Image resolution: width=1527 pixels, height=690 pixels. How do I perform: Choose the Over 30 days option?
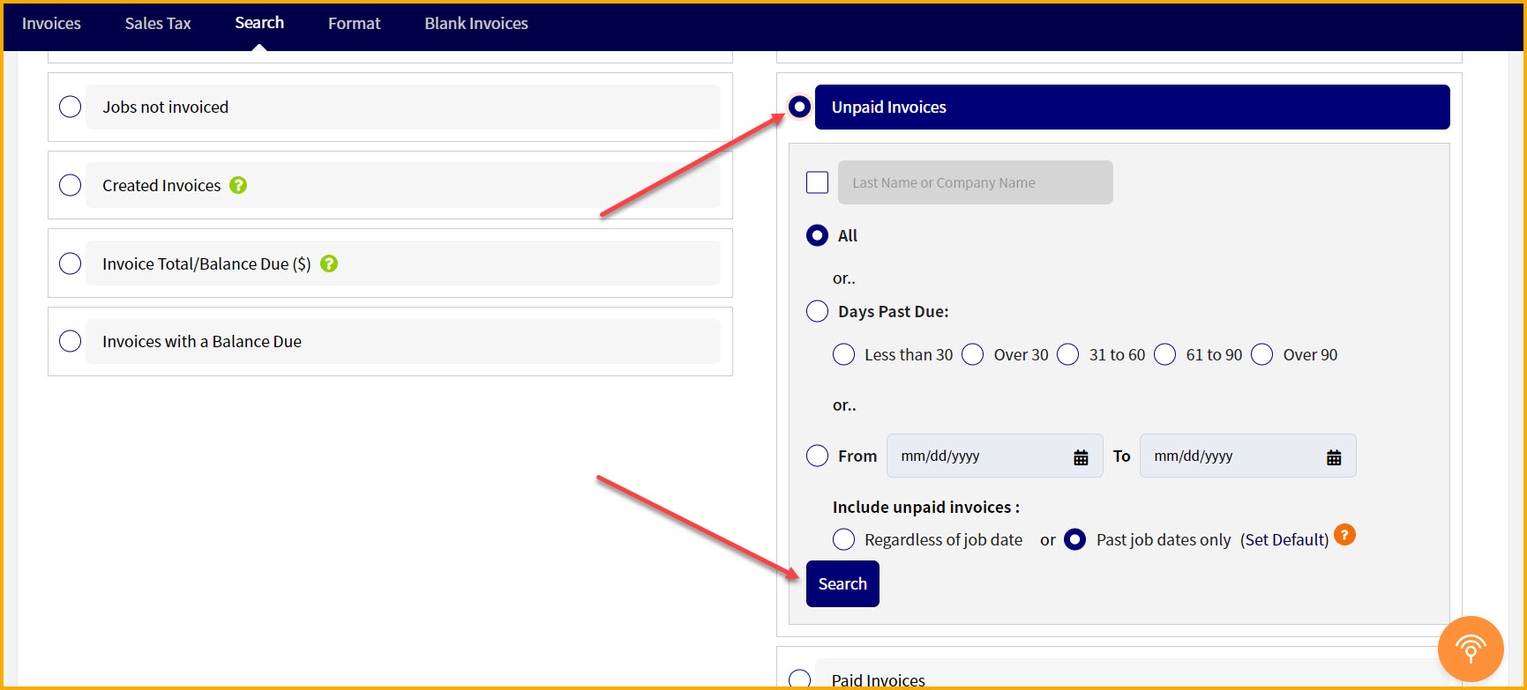coord(973,354)
